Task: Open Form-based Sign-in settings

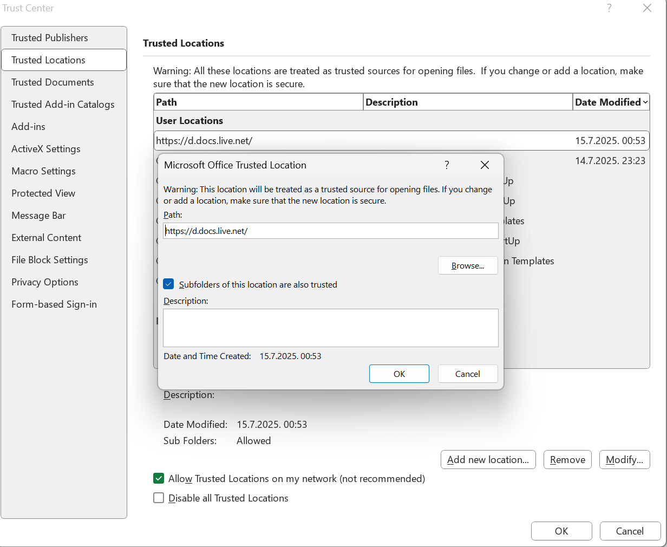Action: point(54,304)
